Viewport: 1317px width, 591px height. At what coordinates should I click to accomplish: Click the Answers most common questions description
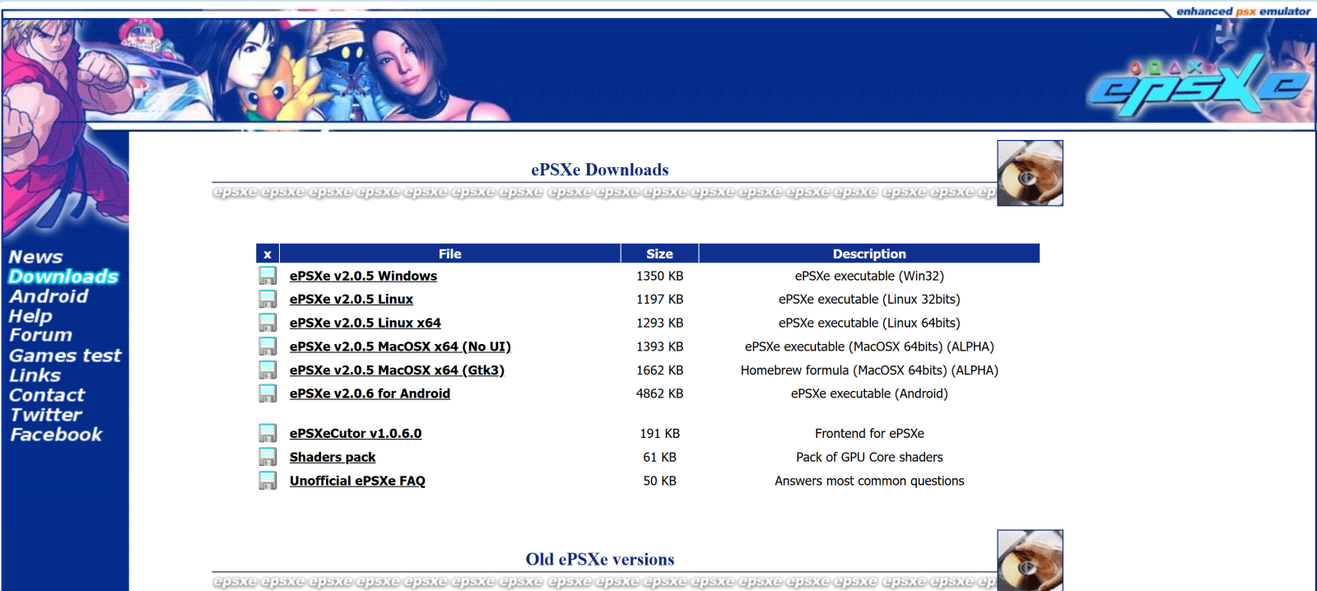pyautogui.click(x=869, y=481)
